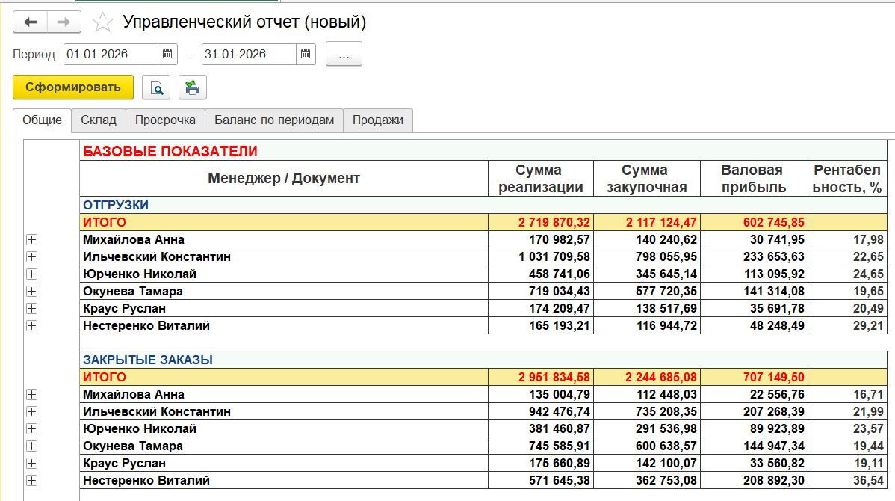Screen dimensions: 895x501
Task: Select cell 577 720,35
Action: point(647,292)
